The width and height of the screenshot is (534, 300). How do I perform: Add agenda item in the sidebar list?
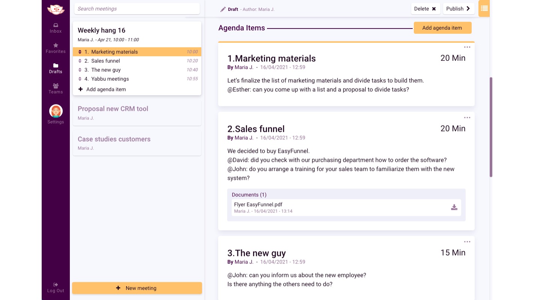coord(106,89)
